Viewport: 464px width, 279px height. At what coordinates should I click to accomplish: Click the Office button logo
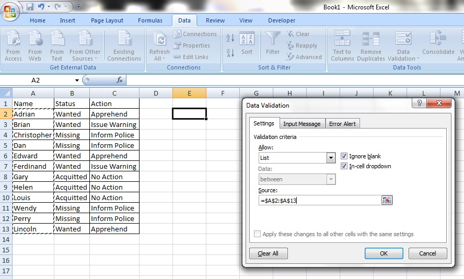point(10,10)
